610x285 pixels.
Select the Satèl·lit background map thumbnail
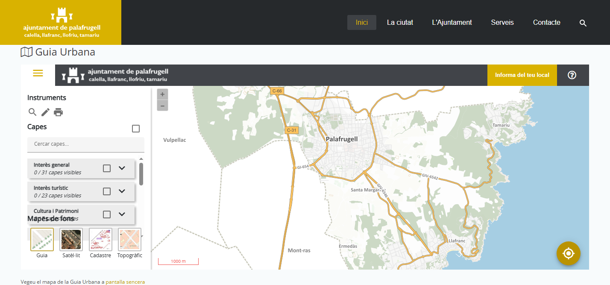click(x=71, y=240)
